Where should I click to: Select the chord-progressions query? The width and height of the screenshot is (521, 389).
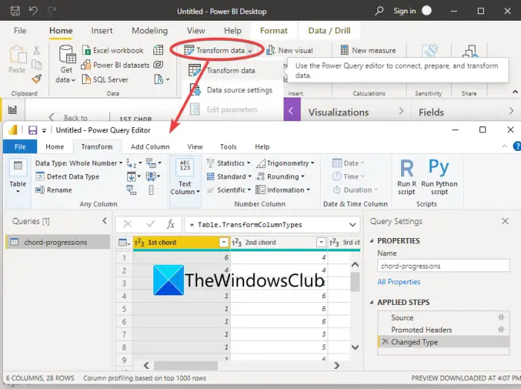(58, 242)
